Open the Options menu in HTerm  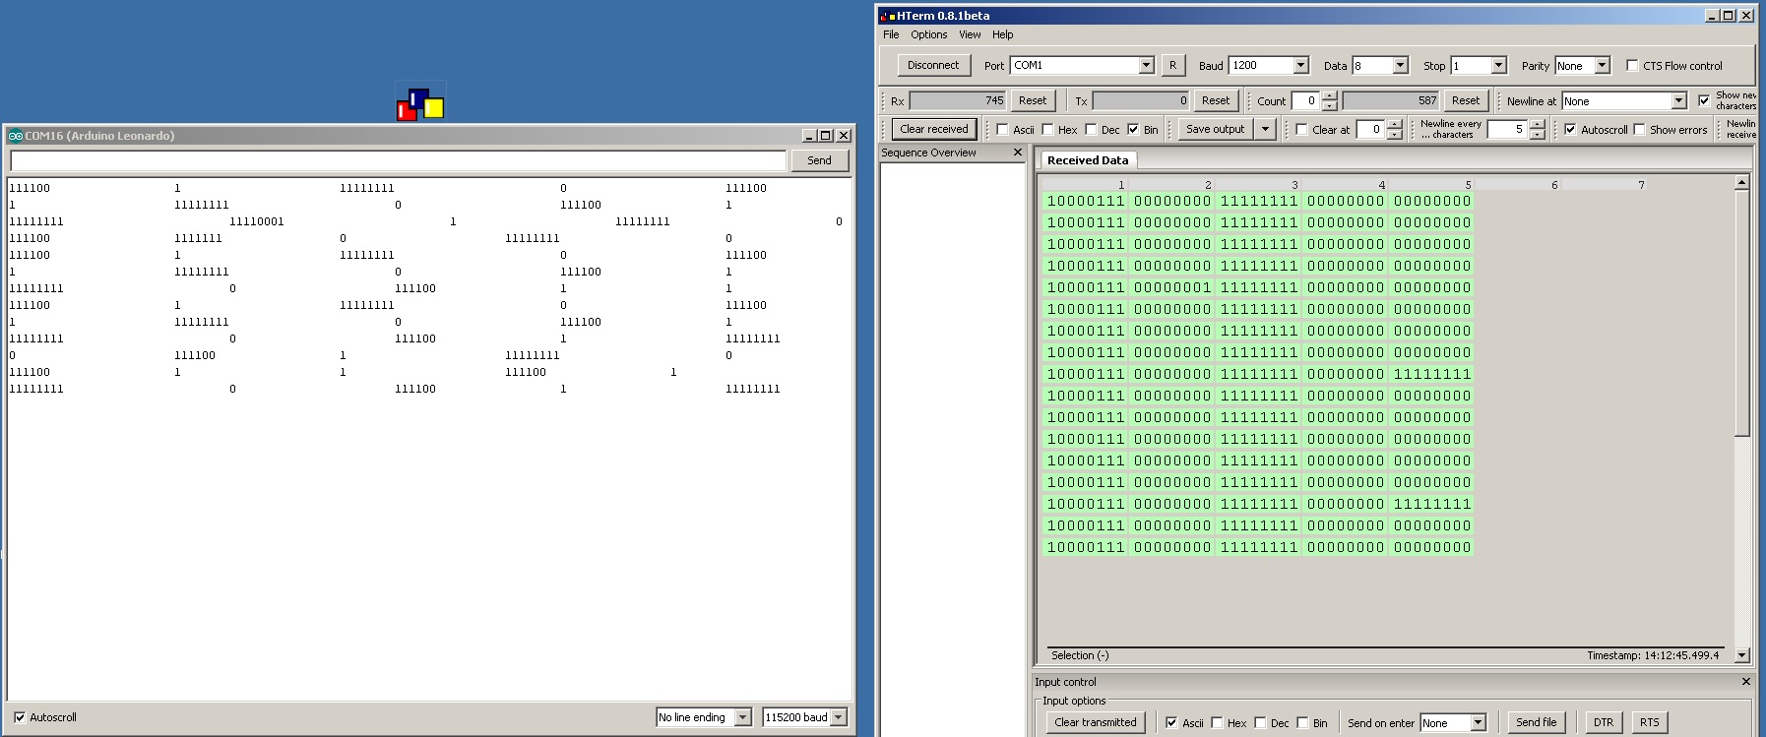click(928, 34)
